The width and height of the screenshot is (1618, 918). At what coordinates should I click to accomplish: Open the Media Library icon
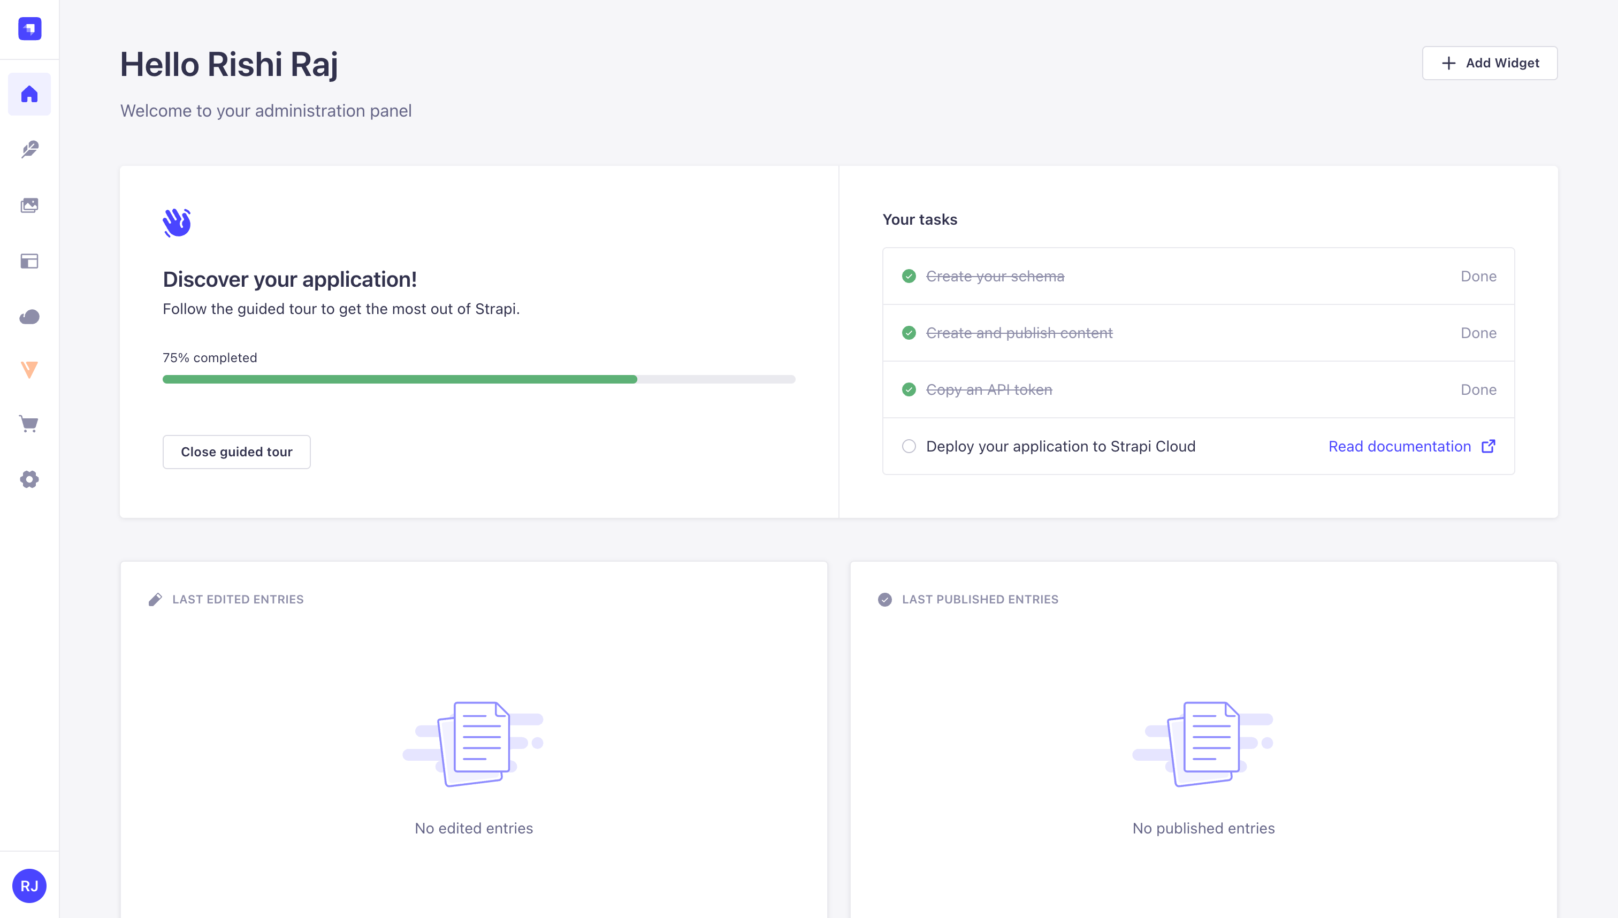click(x=29, y=205)
